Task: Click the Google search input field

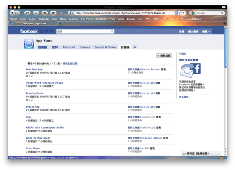Action: click(208, 13)
